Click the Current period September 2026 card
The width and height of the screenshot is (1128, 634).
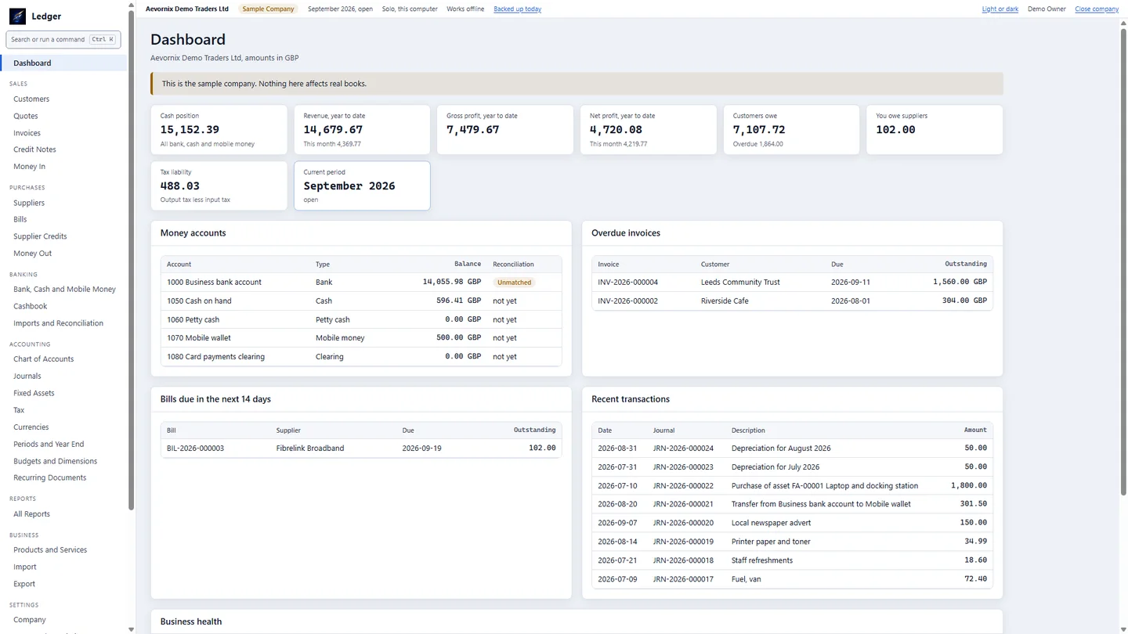click(x=362, y=186)
